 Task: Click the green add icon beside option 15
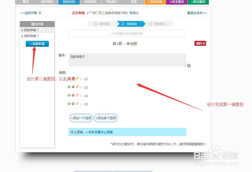click(x=69, y=104)
